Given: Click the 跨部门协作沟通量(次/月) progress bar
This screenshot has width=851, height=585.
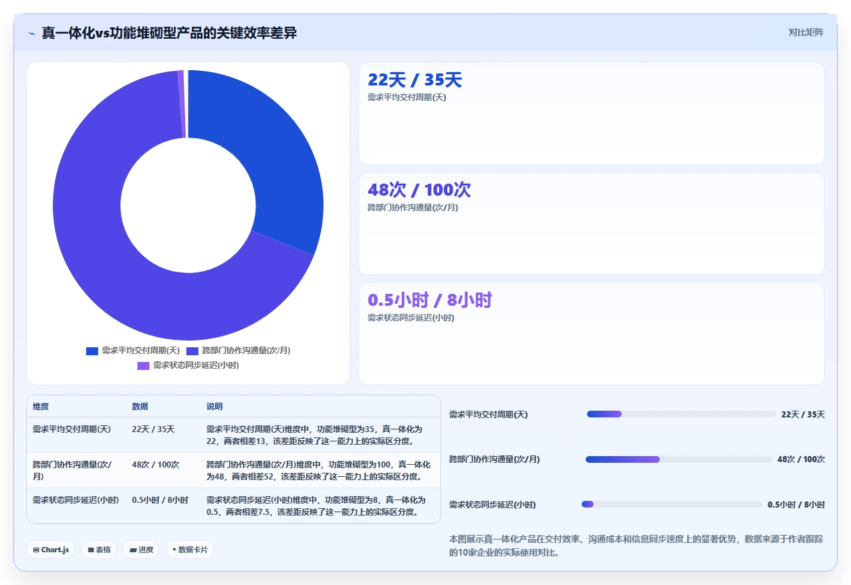Looking at the screenshot, I should point(679,459).
